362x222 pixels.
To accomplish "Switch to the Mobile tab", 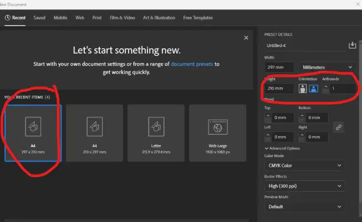I will (x=60, y=18).
